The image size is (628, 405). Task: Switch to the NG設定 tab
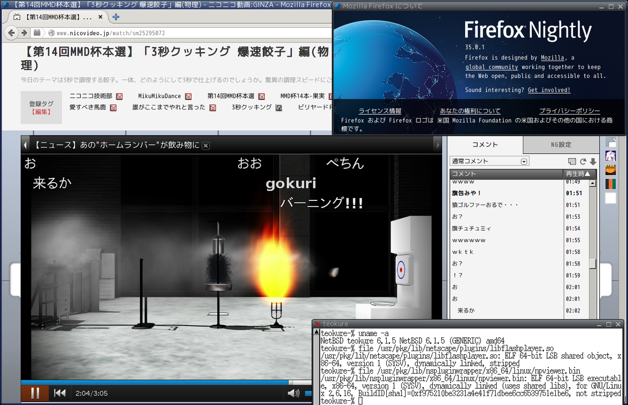coord(561,144)
